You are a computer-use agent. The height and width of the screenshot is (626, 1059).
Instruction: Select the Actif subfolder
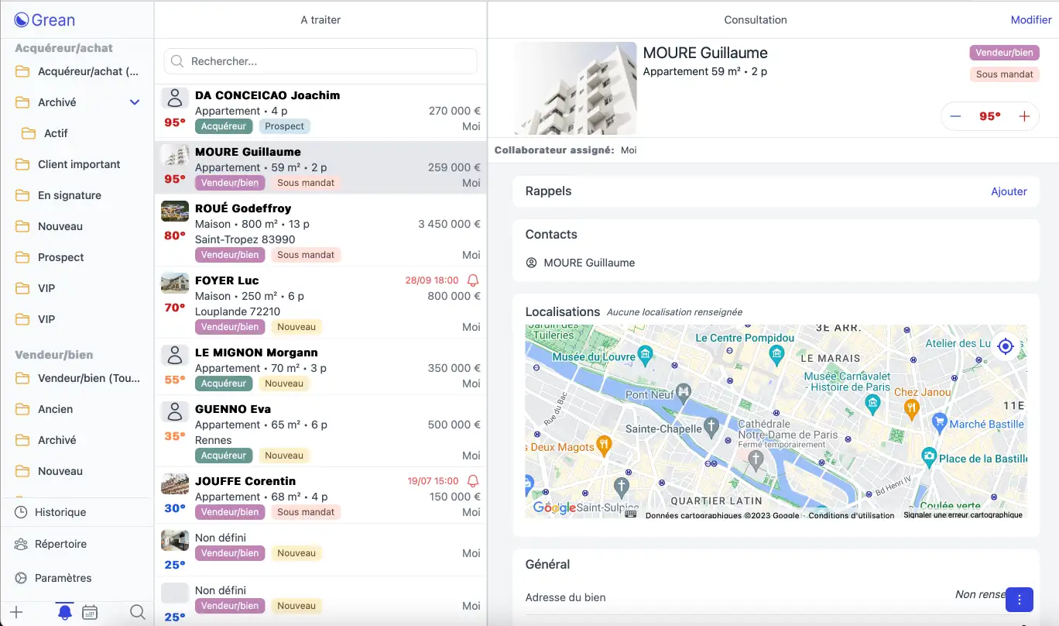click(56, 133)
